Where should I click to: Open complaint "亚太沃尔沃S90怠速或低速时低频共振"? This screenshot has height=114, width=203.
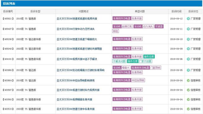click(77, 19)
